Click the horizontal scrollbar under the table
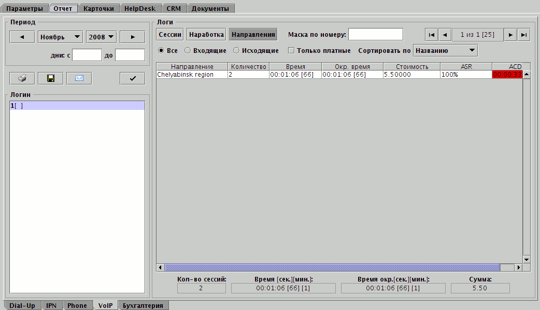The image size is (540, 310). [332, 267]
